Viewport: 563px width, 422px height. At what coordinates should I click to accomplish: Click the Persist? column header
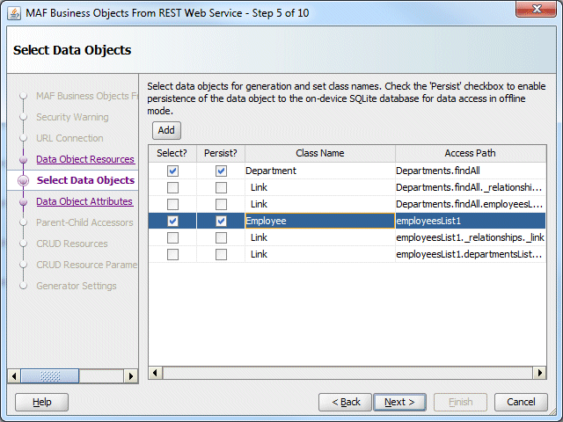pyautogui.click(x=221, y=153)
